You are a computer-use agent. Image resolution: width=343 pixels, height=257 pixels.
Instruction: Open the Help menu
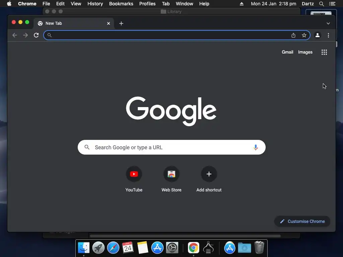click(x=204, y=4)
